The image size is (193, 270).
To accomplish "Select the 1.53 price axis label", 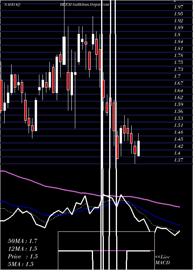I will coord(178,118).
